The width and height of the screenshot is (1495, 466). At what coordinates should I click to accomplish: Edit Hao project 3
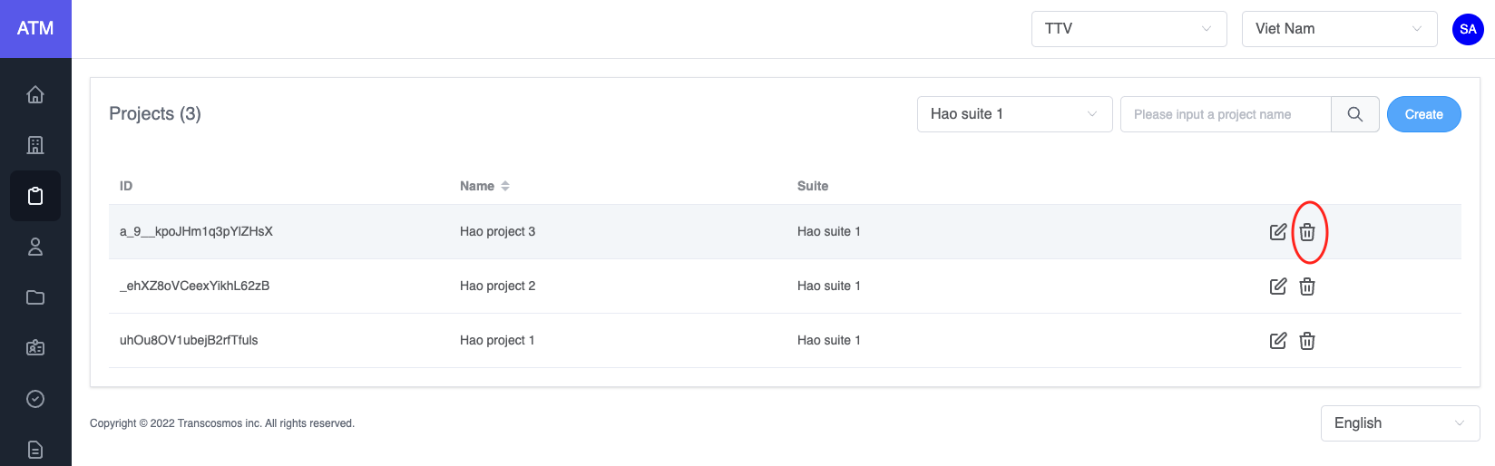click(x=1278, y=232)
